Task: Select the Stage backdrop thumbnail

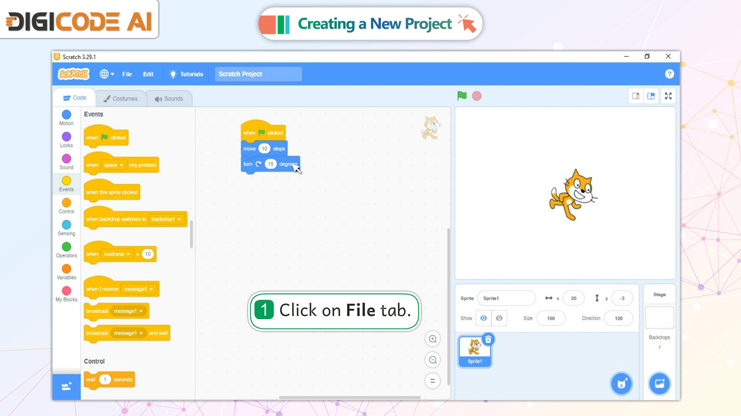Action: pos(660,318)
